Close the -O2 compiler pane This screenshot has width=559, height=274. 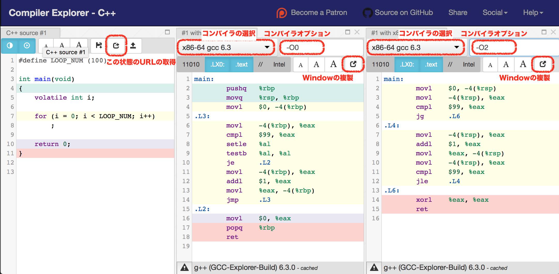(553, 32)
